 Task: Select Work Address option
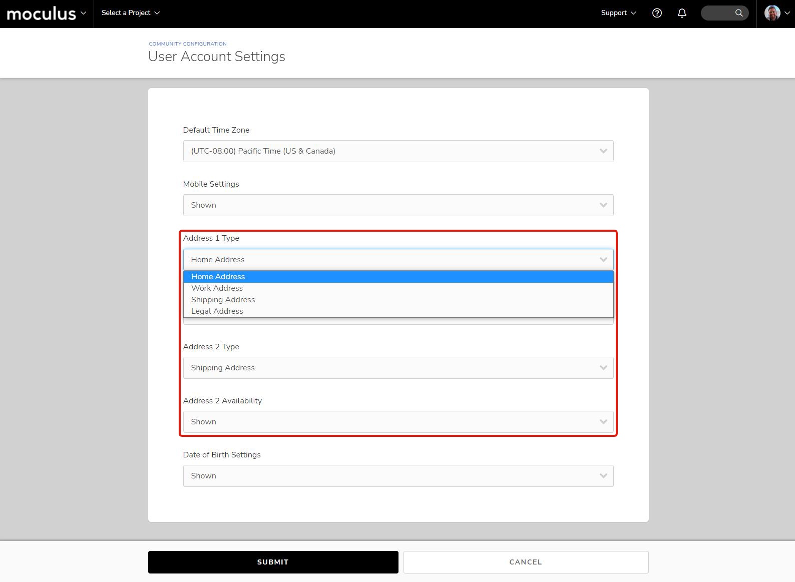pos(217,288)
